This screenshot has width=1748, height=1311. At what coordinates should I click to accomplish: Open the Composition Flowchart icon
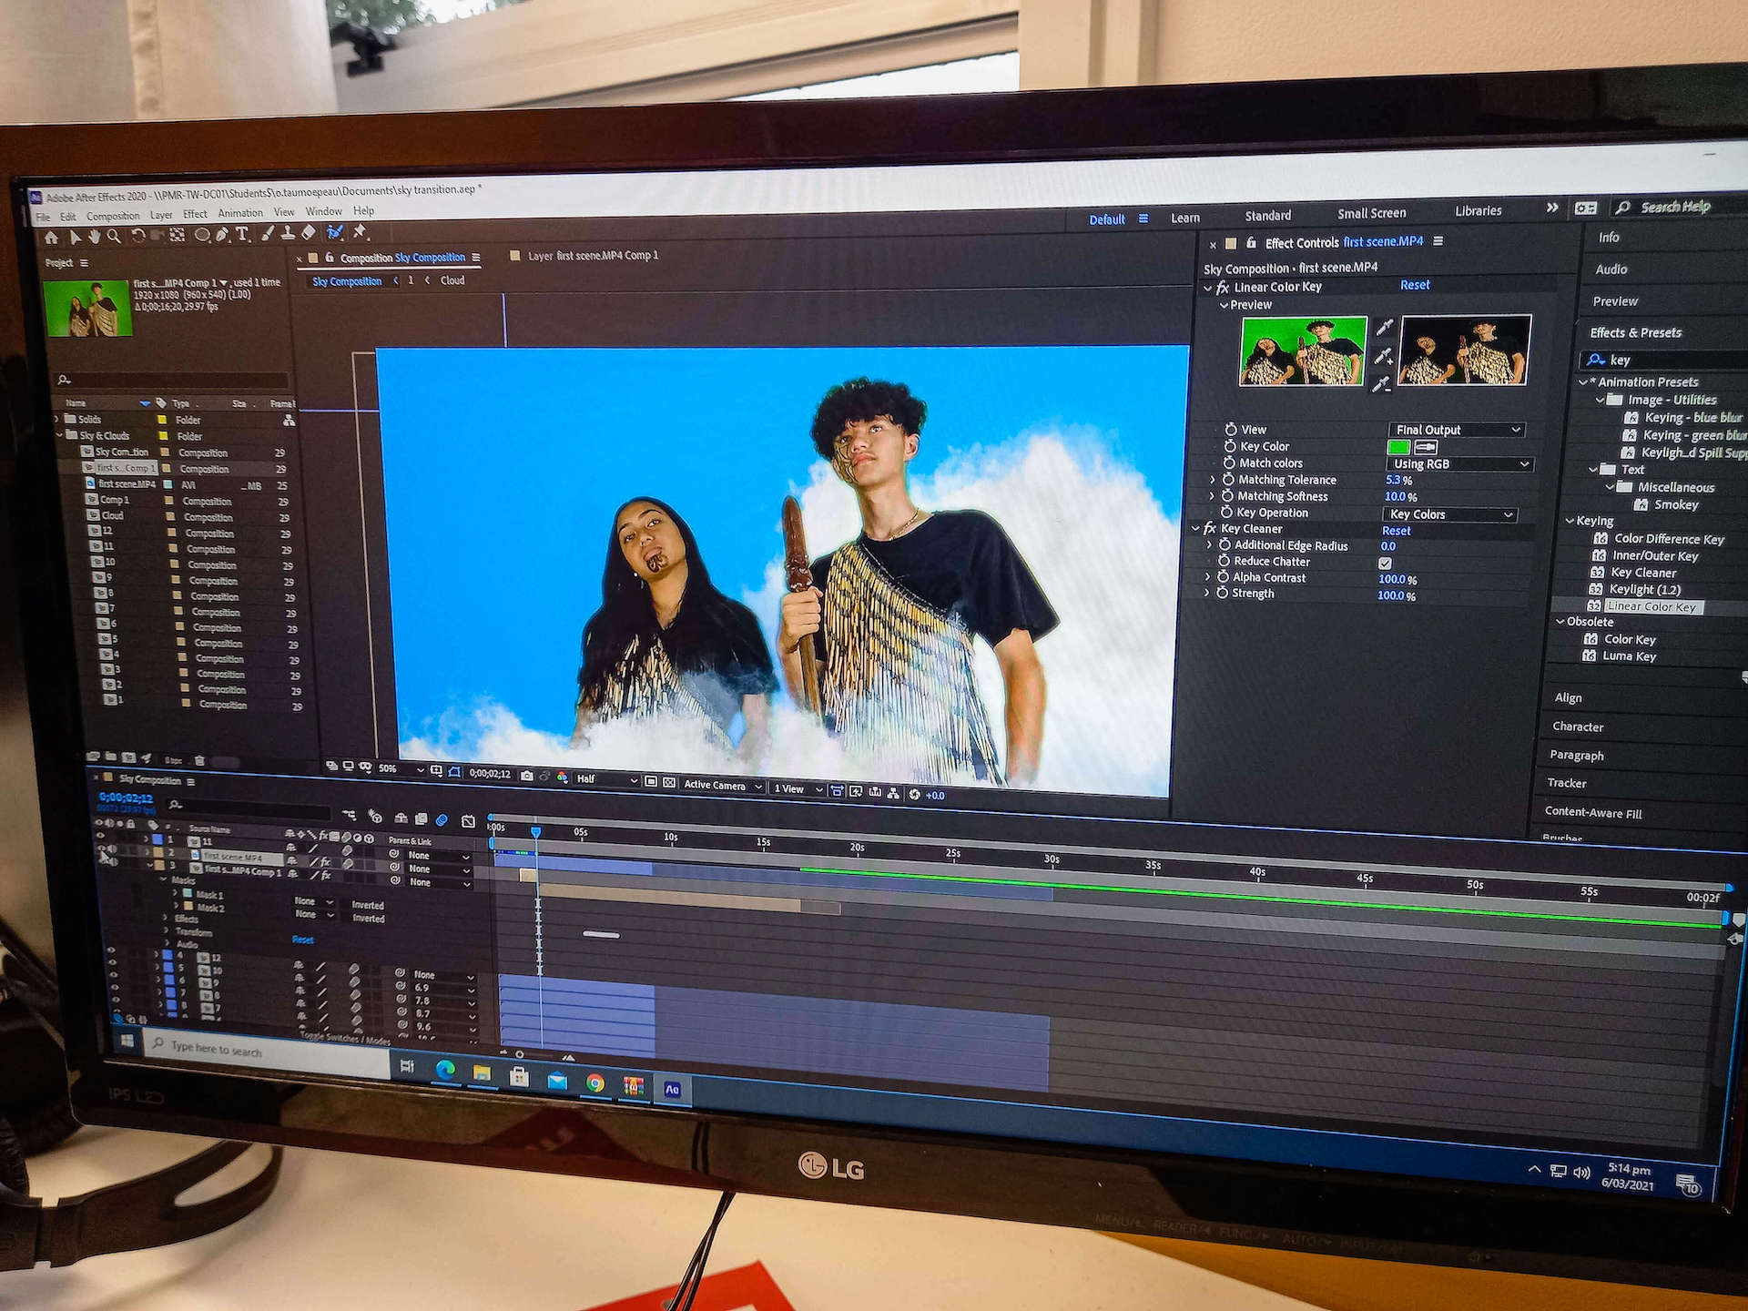point(893,793)
